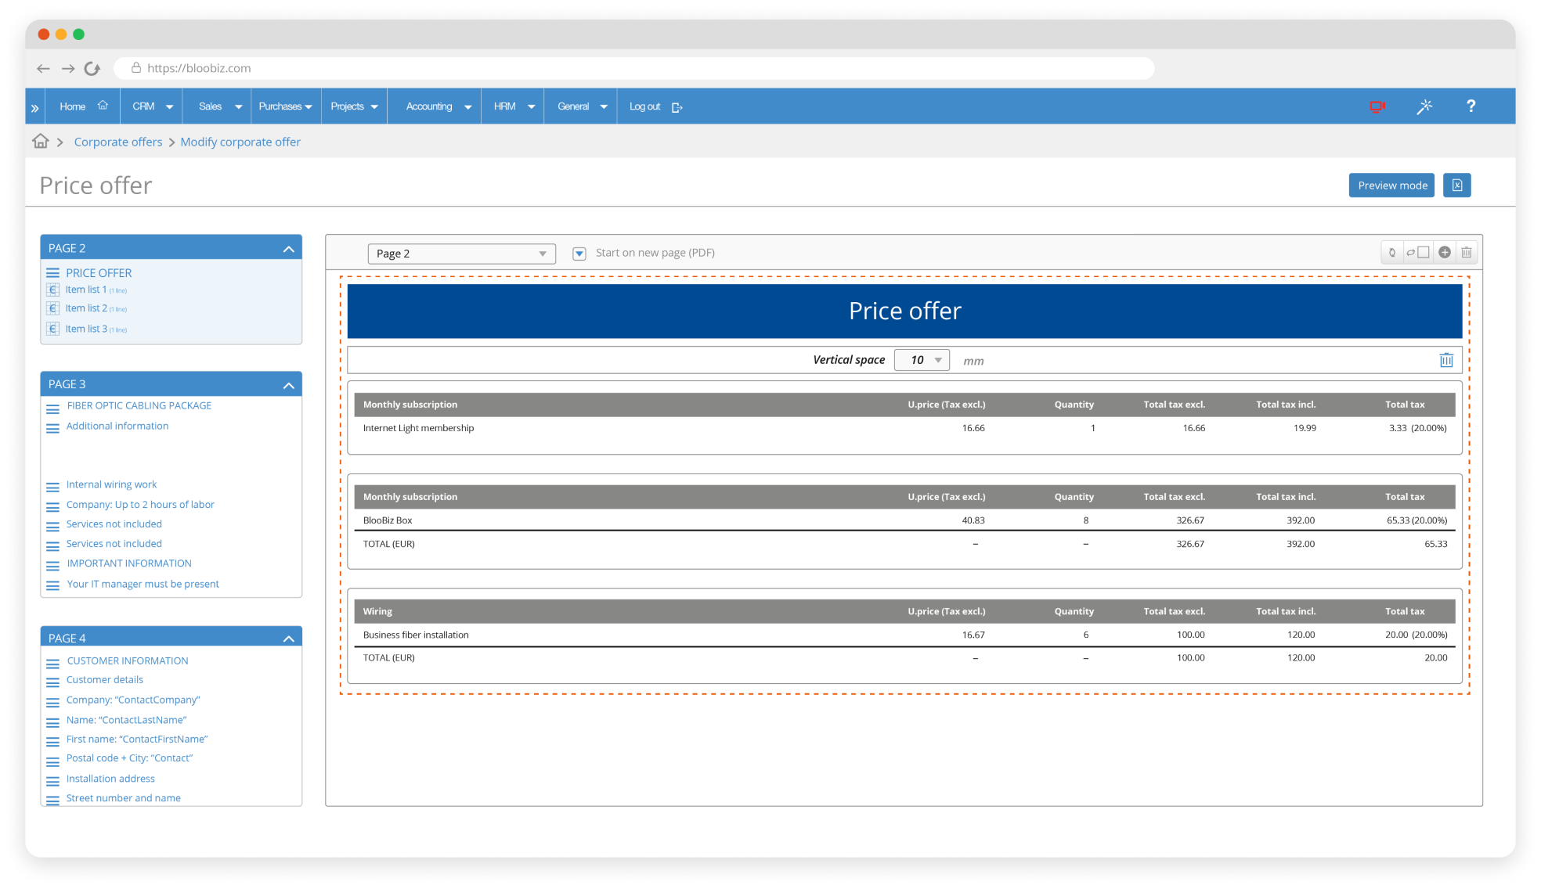Select Your IT manager must be present
The width and height of the screenshot is (1541, 889).
143,584
